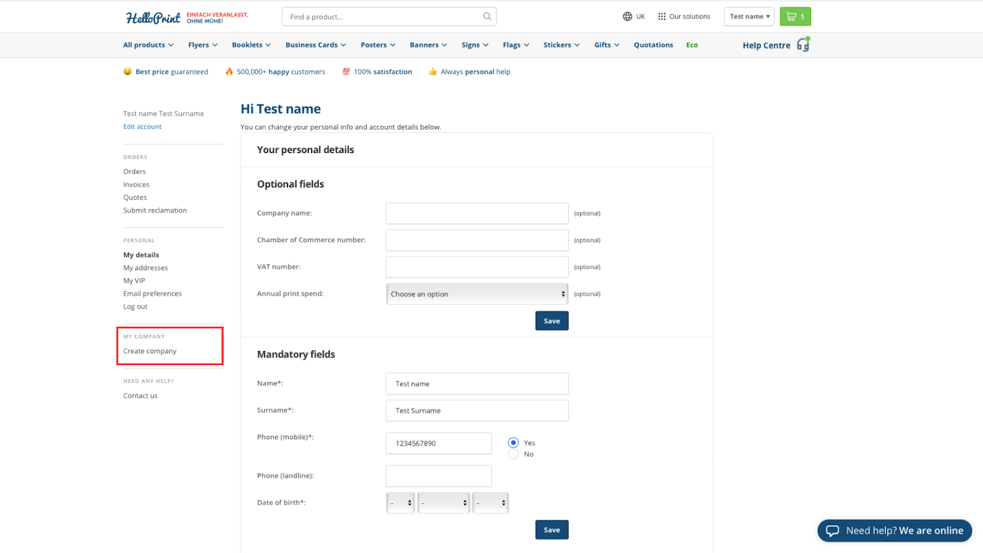Viewport: 983px width, 553px height.
Task: Click the globe UK language icon
Action: coord(627,17)
